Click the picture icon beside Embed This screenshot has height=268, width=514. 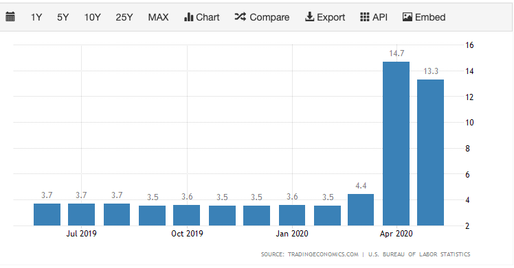407,17
